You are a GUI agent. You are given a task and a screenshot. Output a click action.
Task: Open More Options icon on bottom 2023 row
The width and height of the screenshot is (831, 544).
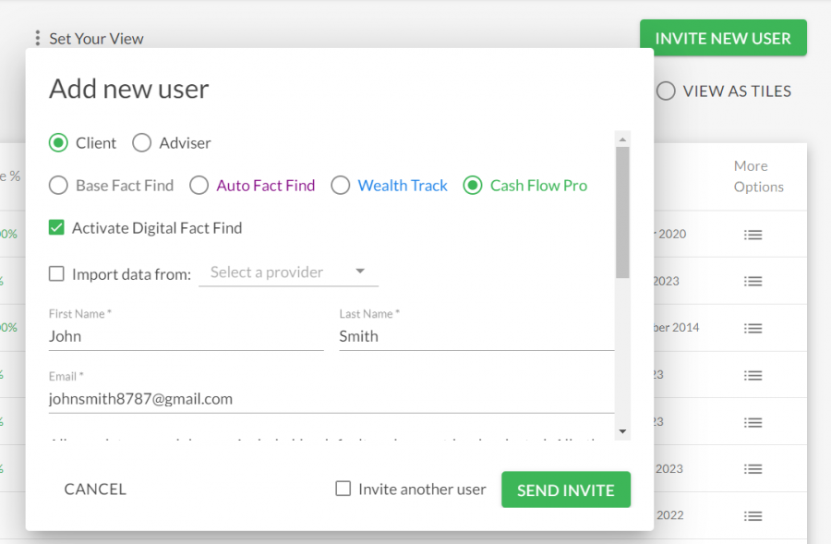753,469
